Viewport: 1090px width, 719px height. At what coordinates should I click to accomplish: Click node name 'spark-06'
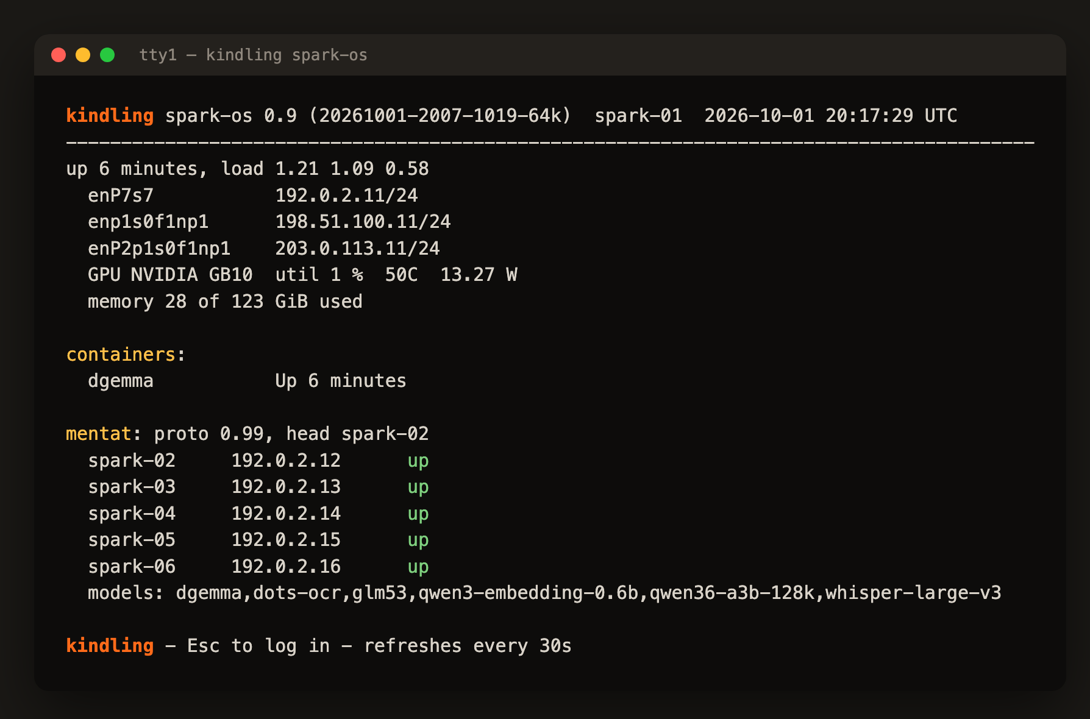point(132,567)
